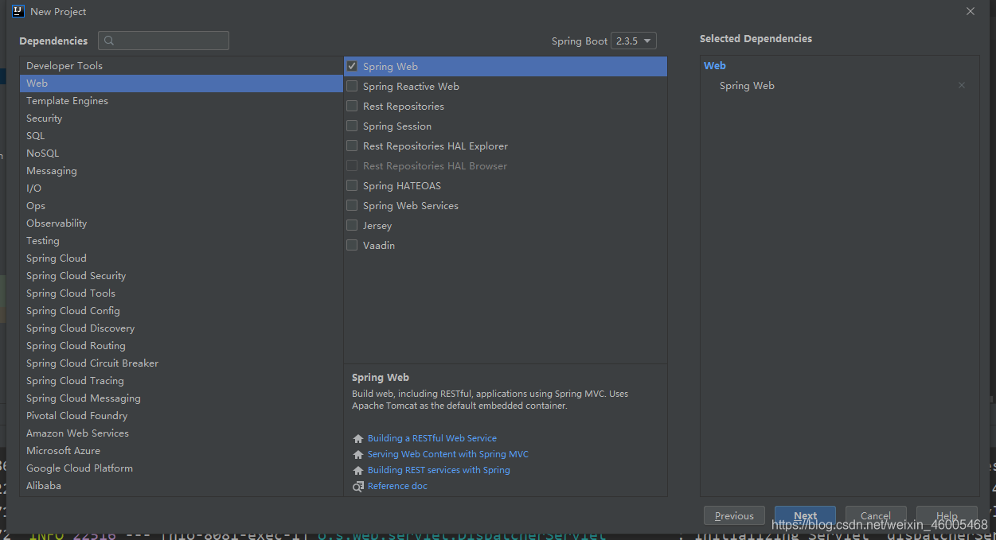Select the Security category
This screenshot has width=996, height=540.
[x=182, y=118]
